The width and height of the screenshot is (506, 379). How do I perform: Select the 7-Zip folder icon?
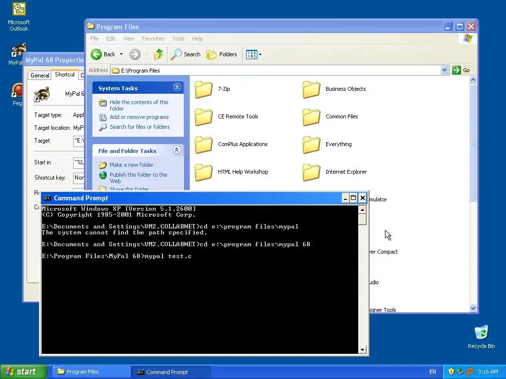tap(204, 89)
